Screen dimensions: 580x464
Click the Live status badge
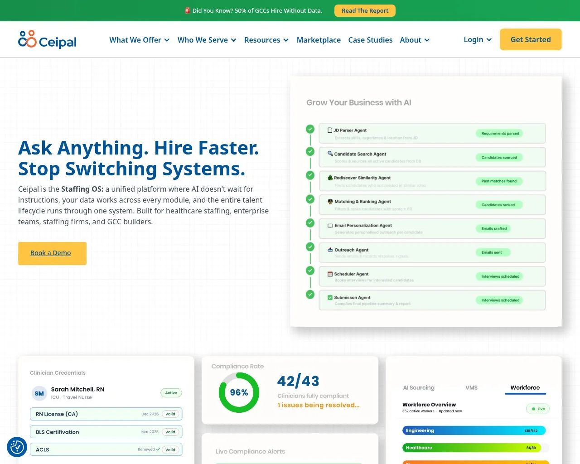coord(538,409)
